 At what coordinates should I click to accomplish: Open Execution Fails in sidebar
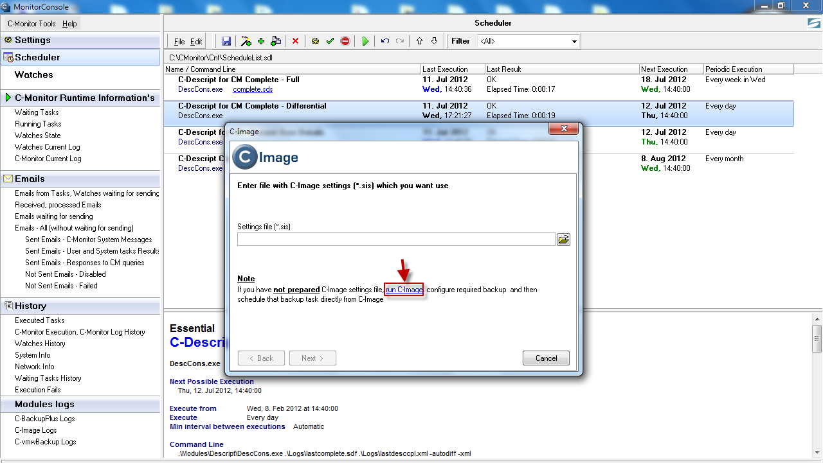click(38, 390)
